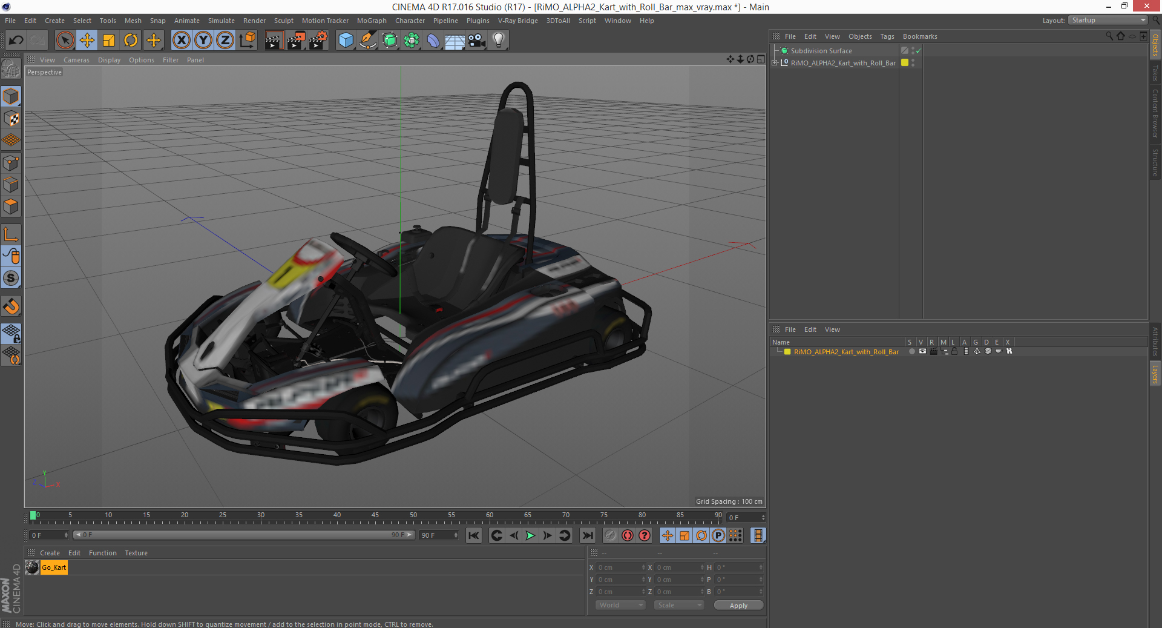1162x628 pixels.
Task: Click end frame 90 F stepper
Action: (x=456, y=535)
